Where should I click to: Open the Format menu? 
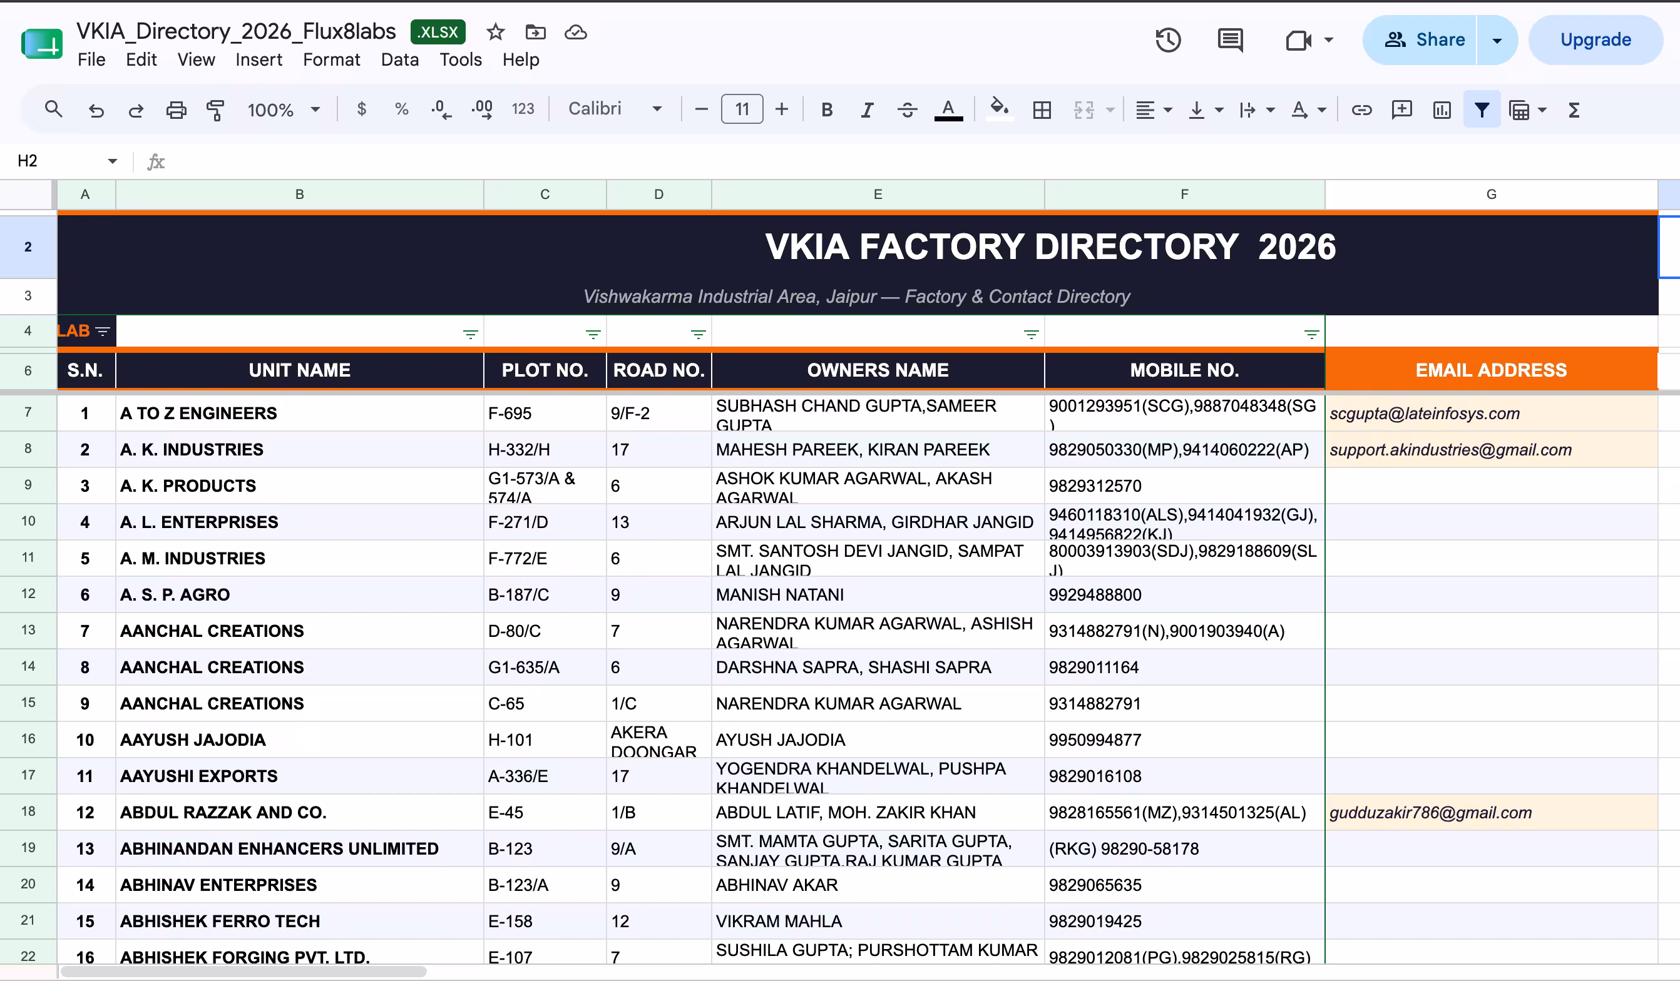(x=331, y=60)
